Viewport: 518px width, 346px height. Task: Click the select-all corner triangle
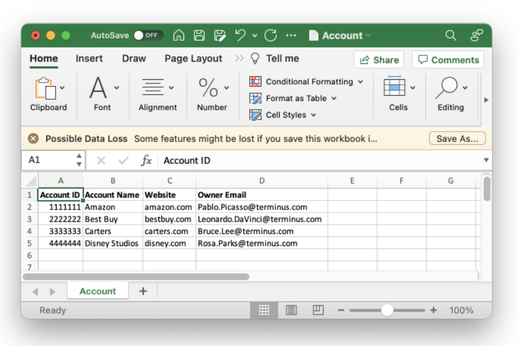(30, 180)
